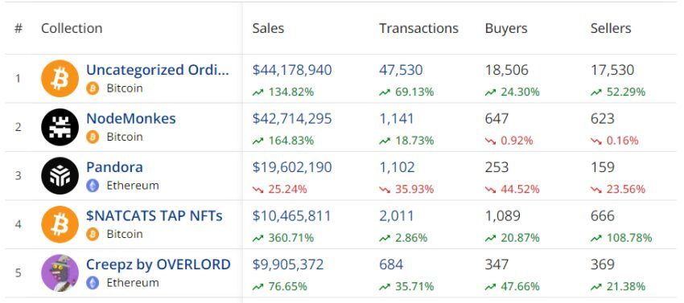Click Ethereum chain icon under Creepz by OVERLORD

(x=93, y=283)
